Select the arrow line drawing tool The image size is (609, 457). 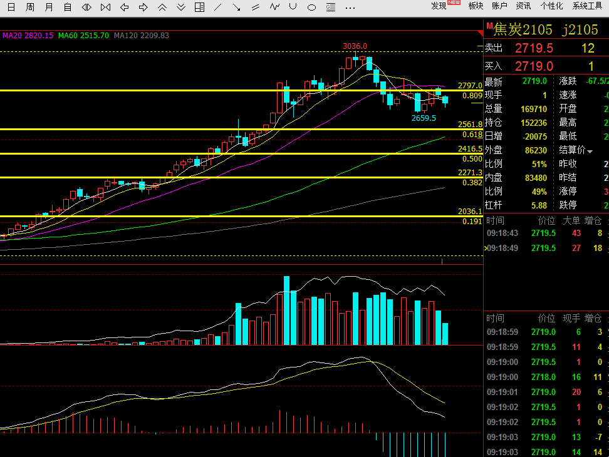[x=236, y=7]
